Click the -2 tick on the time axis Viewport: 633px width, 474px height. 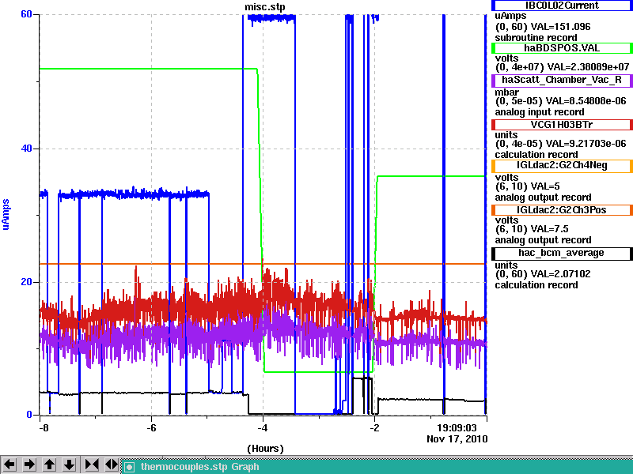(x=374, y=428)
